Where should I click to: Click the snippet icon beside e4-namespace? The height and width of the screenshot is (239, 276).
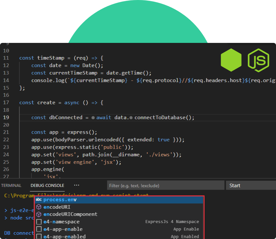coord(39,222)
